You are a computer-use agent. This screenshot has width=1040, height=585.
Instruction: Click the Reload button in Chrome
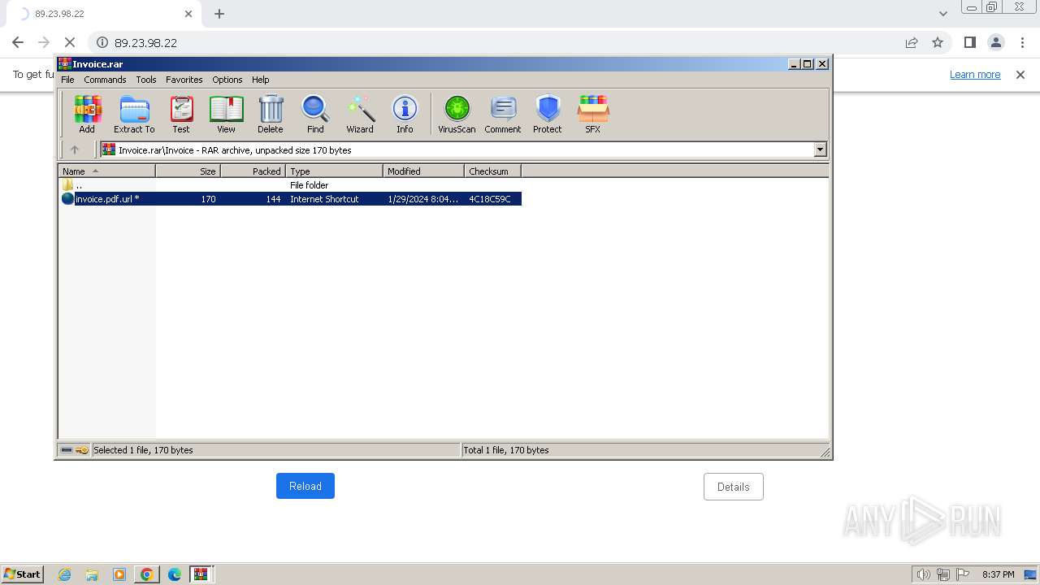pyautogui.click(x=305, y=486)
